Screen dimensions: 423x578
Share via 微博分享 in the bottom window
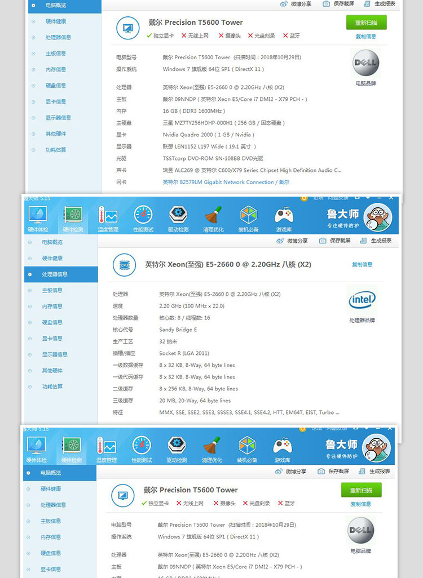pyautogui.click(x=290, y=472)
